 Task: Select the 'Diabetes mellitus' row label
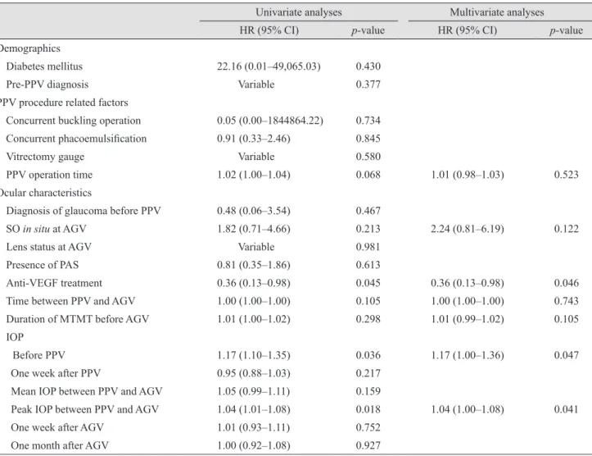[44, 66]
